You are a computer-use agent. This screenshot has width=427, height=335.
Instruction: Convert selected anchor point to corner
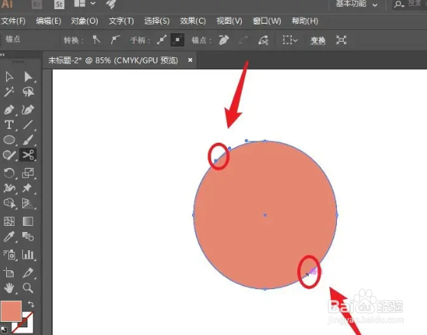coord(96,40)
